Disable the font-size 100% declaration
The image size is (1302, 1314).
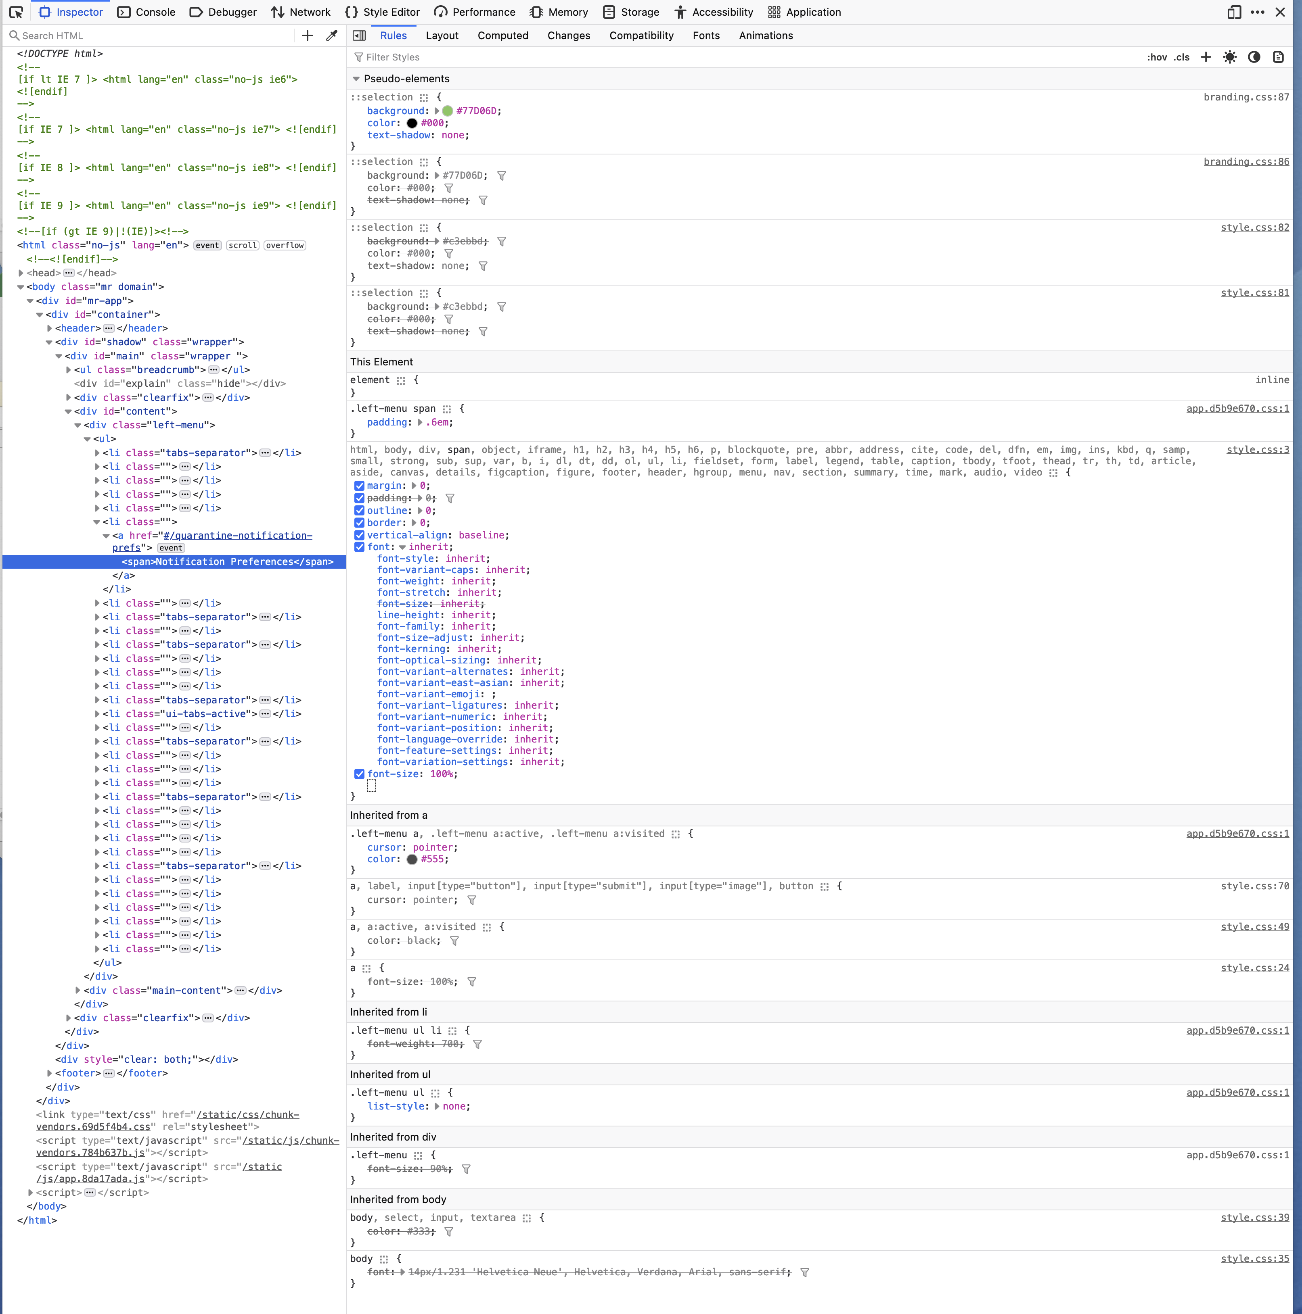[x=359, y=774]
